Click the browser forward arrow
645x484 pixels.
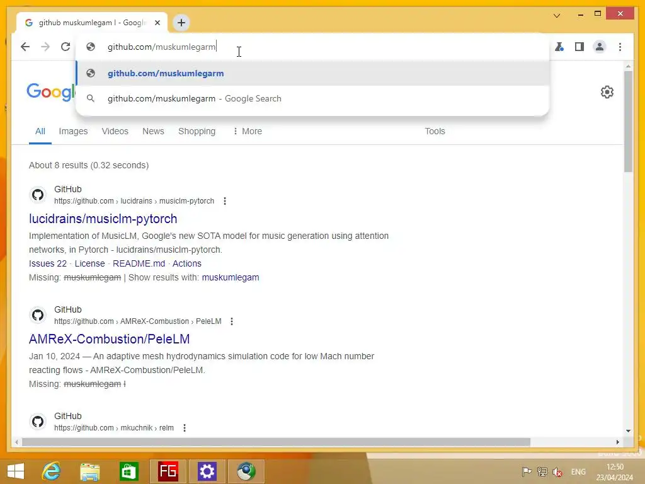pyautogui.click(x=45, y=47)
